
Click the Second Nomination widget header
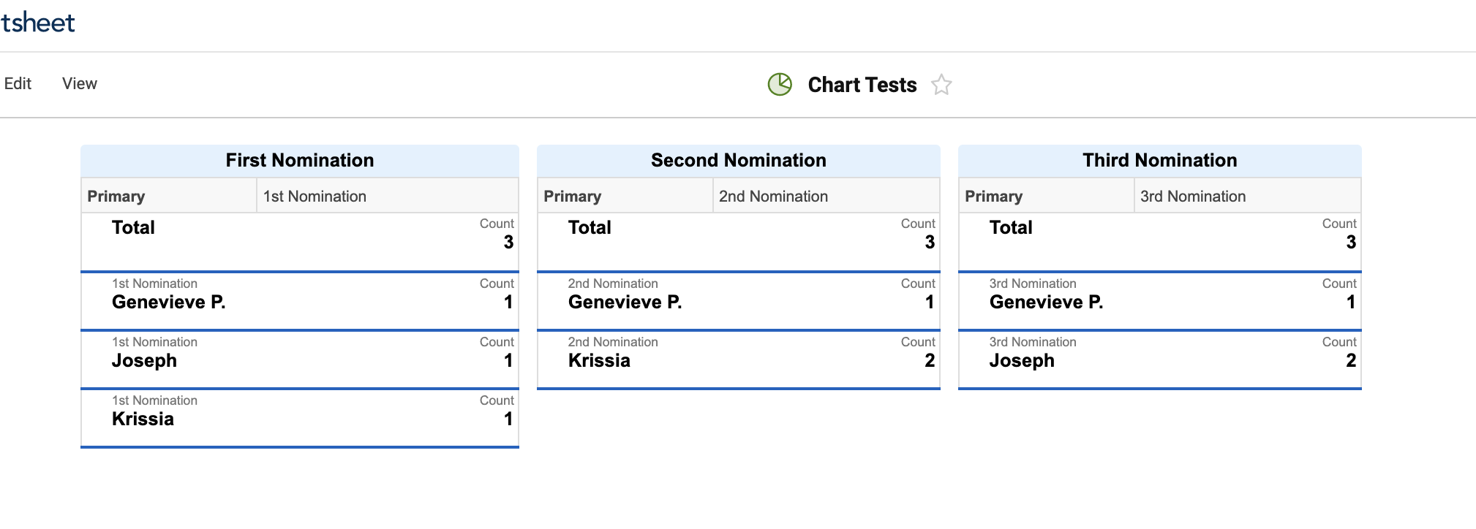(738, 160)
